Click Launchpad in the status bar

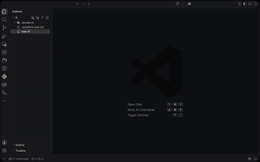[18, 159]
